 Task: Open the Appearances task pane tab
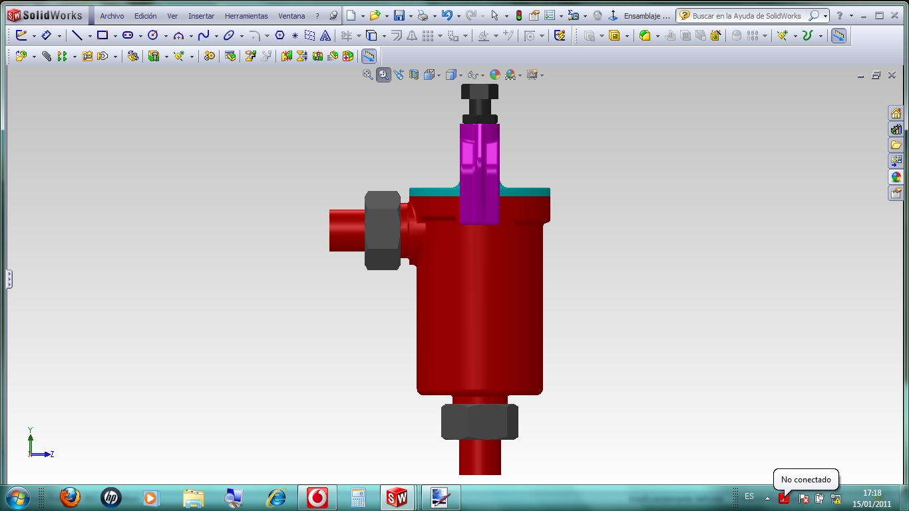(x=896, y=177)
